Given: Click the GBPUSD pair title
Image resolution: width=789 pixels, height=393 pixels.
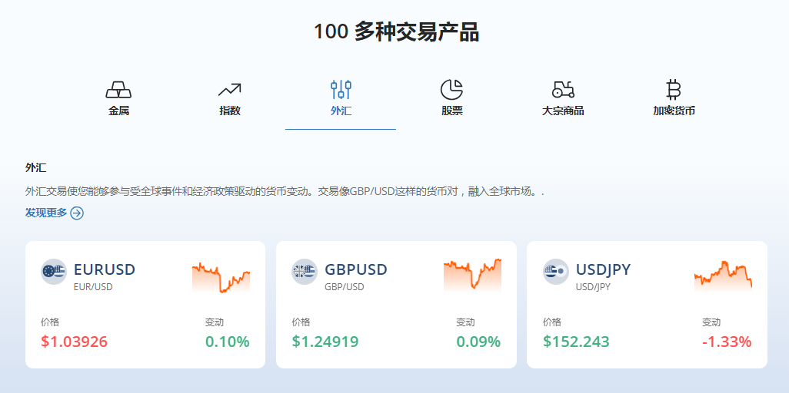Looking at the screenshot, I should (355, 269).
